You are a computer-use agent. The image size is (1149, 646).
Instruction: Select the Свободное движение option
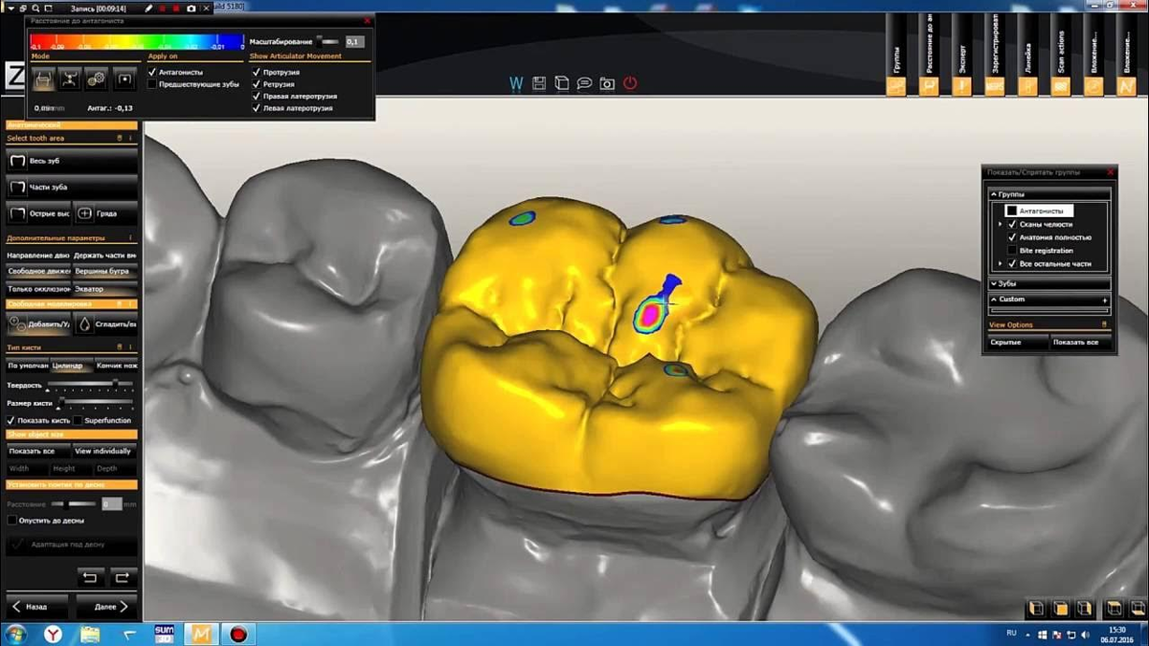(38, 271)
